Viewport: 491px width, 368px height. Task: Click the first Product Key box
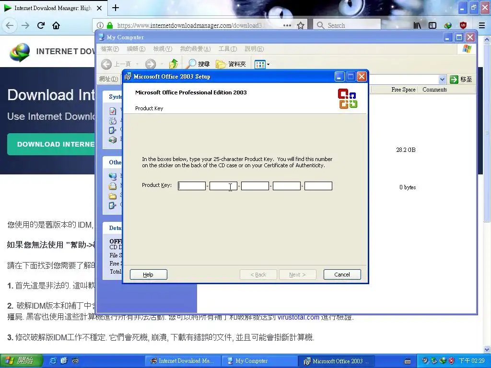pos(192,186)
